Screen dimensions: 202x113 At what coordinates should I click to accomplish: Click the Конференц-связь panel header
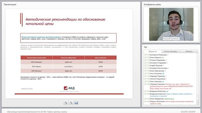[x=152, y=4]
